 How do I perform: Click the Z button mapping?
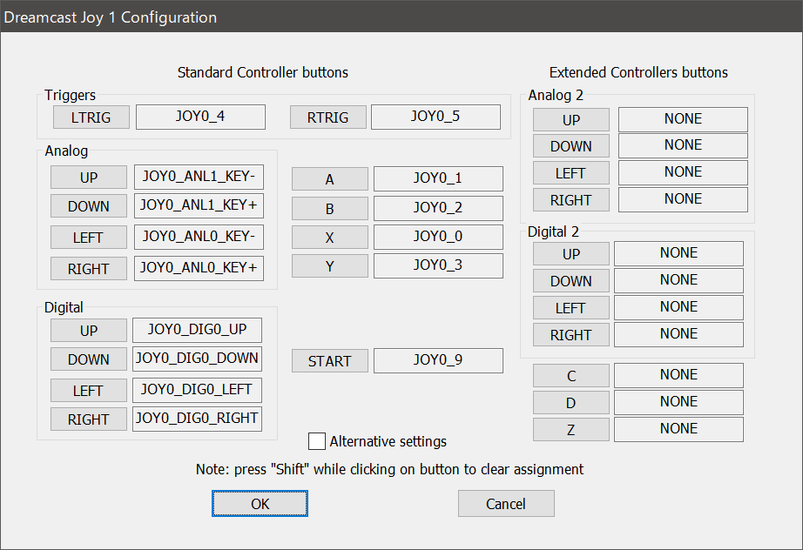(571, 429)
